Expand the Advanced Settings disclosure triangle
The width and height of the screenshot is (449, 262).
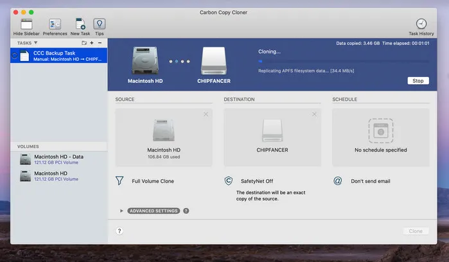(x=121, y=211)
